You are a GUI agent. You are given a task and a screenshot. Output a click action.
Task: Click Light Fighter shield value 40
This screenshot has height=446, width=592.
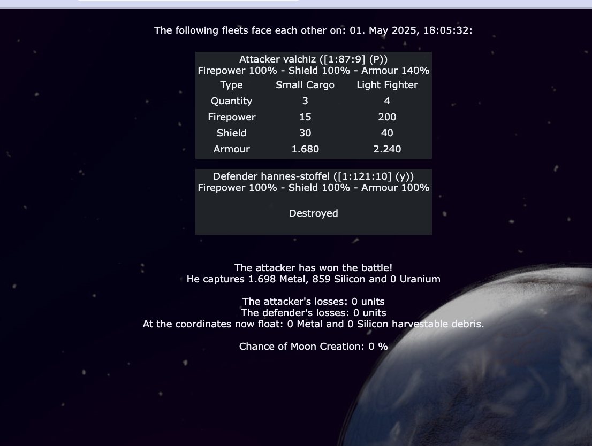coord(387,133)
